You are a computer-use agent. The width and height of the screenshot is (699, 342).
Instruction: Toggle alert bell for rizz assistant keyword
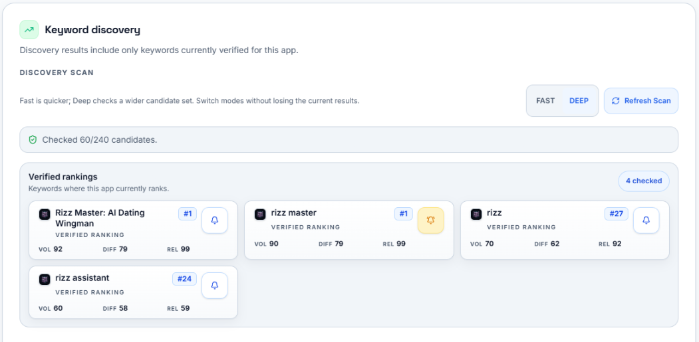[x=214, y=286]
